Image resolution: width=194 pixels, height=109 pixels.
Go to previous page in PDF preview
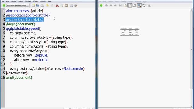coord(111,5)
